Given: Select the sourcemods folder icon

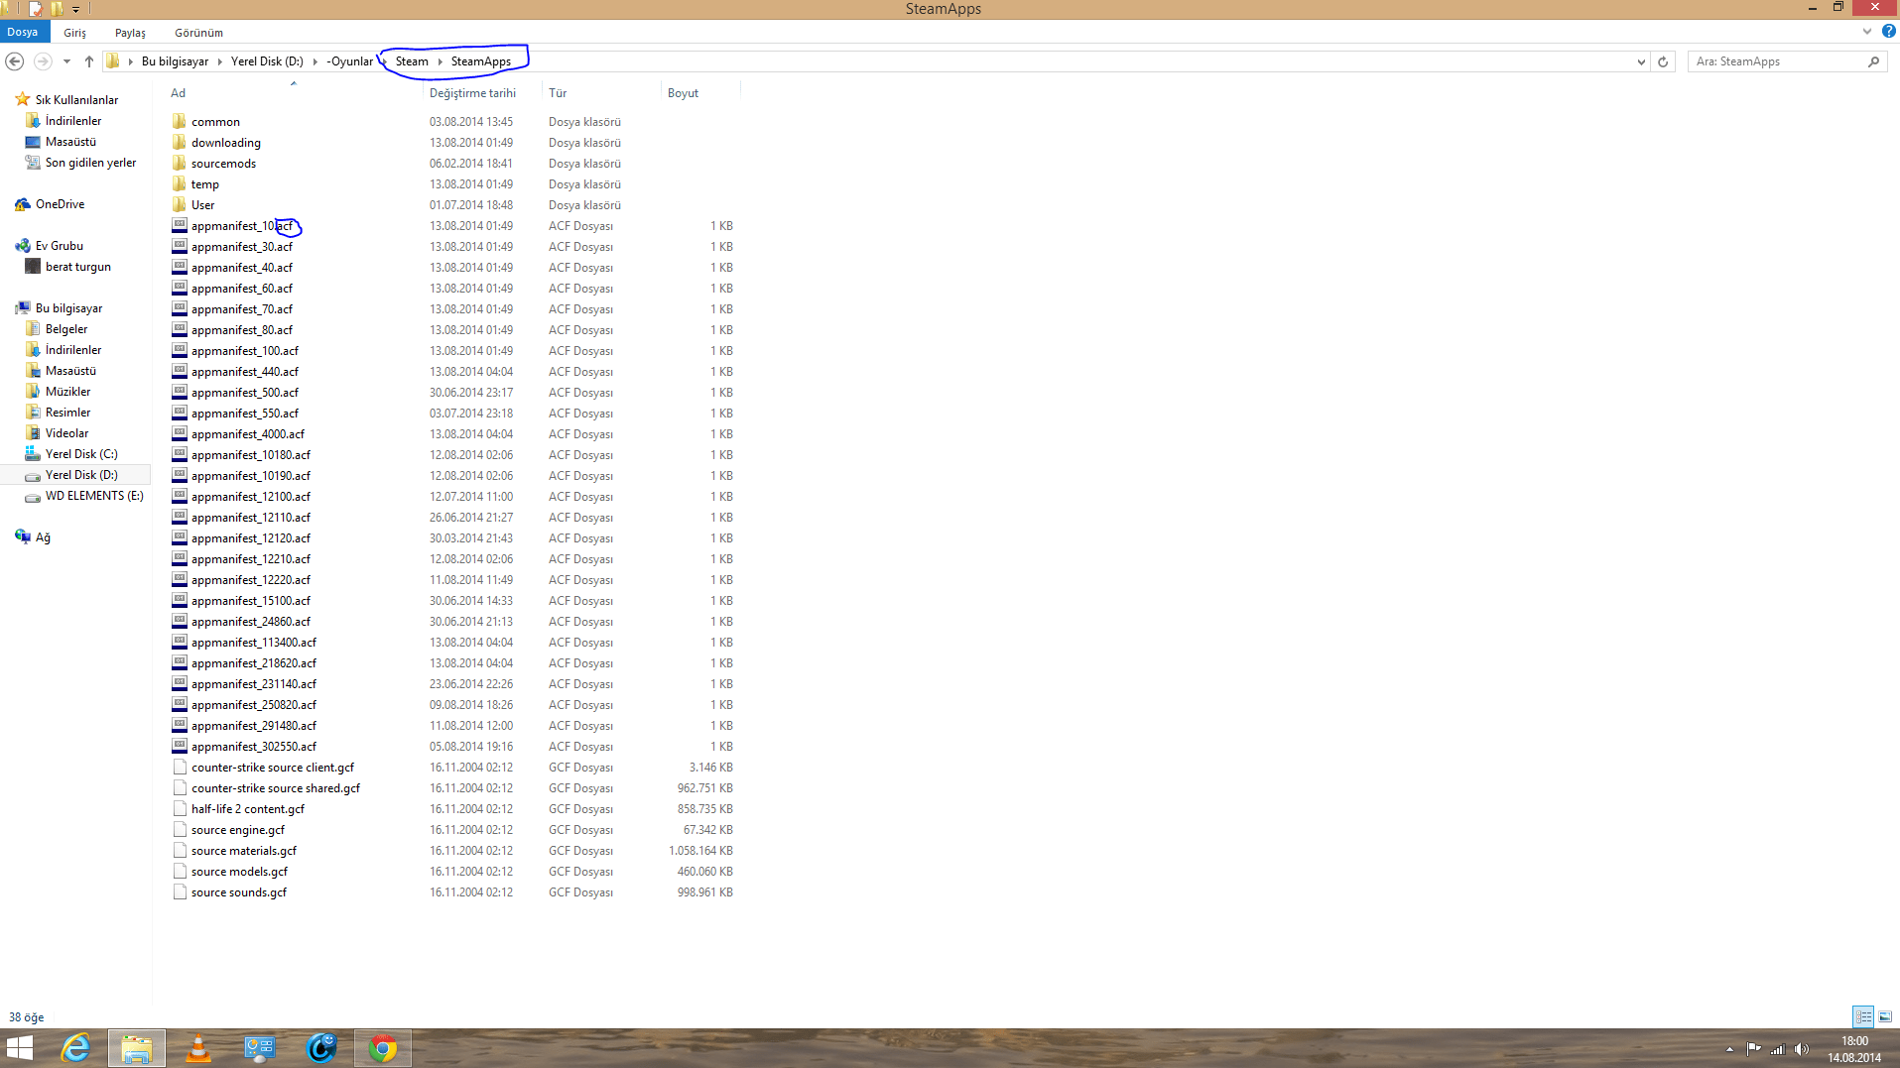Looking at the screenshot, I should tap(180, 163).
